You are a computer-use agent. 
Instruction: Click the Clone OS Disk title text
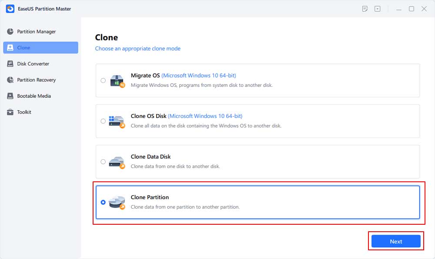coord(148,116)
